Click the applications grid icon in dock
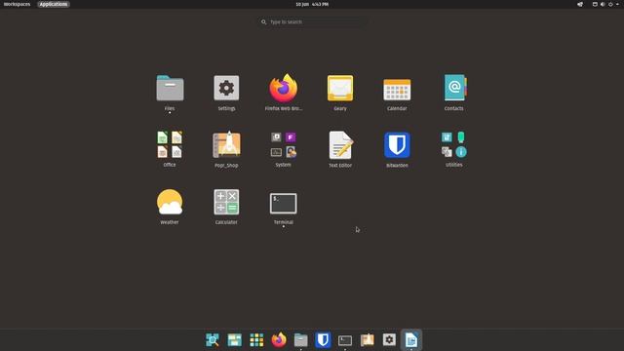Image resolution: width=624 pixels, height=351 pixels. tap(256, 340)
